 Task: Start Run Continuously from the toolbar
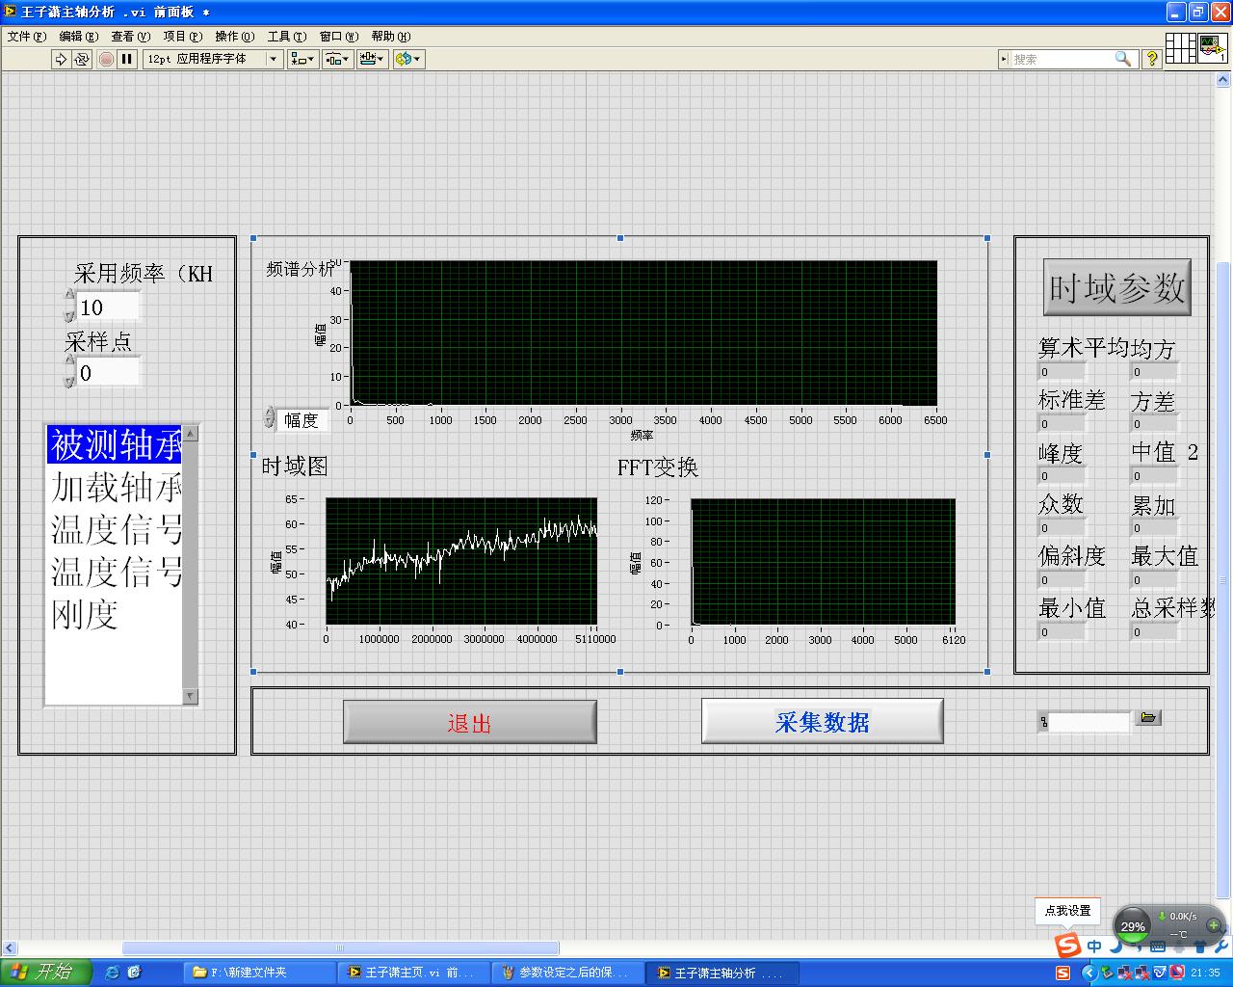click(x=82, y=59)
